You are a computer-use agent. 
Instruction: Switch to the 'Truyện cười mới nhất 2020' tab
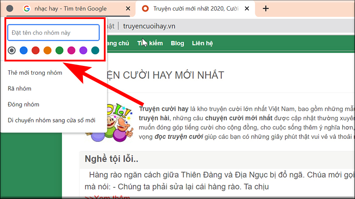pos(196,8)
